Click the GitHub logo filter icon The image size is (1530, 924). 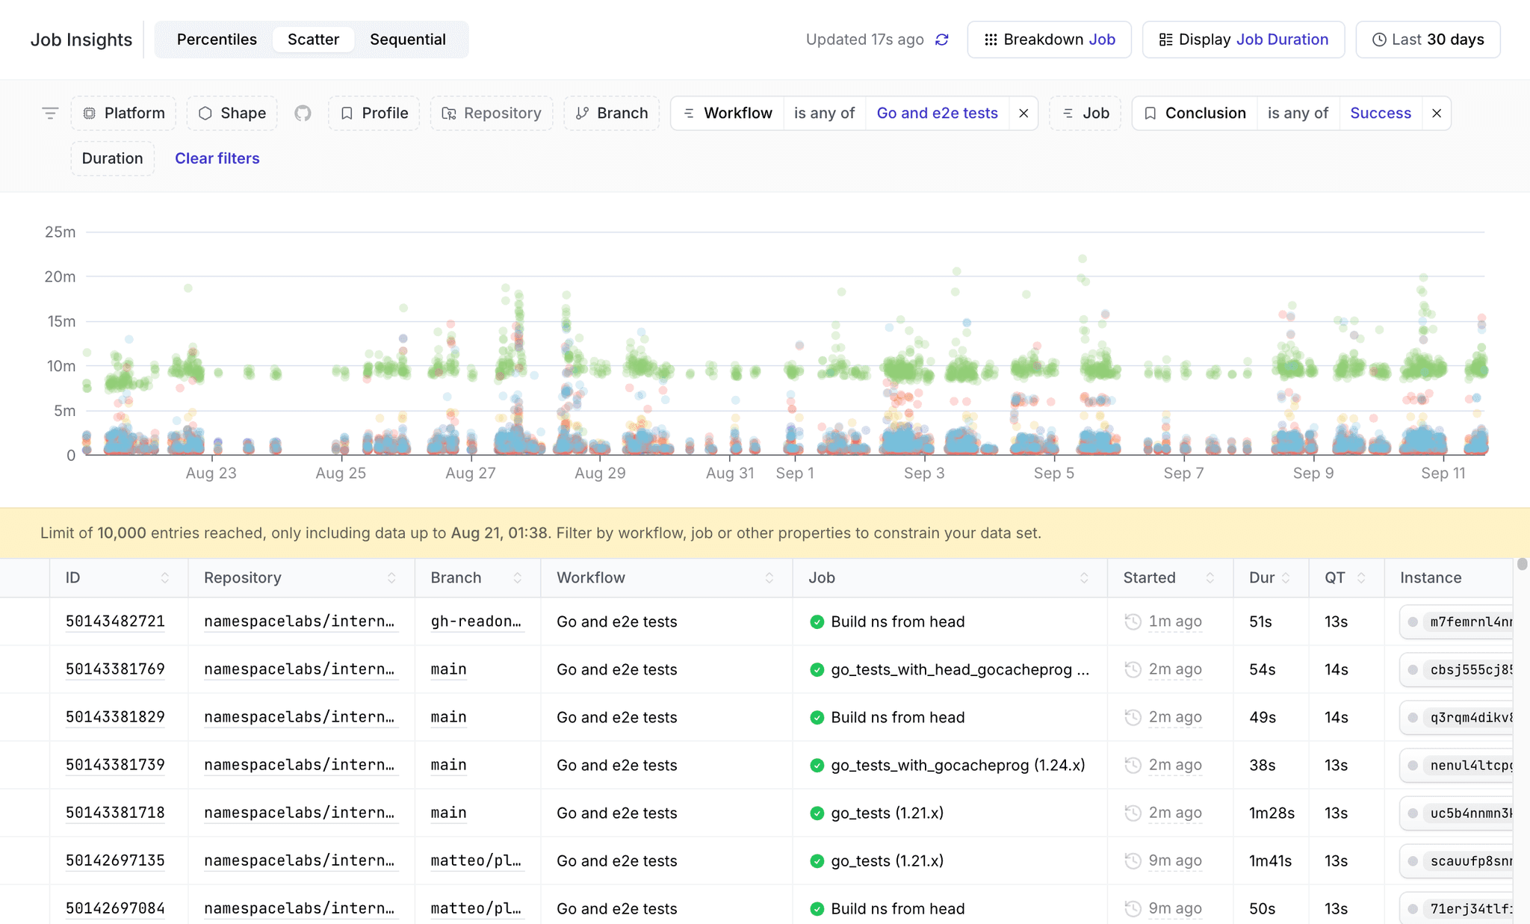click(303, 114)
